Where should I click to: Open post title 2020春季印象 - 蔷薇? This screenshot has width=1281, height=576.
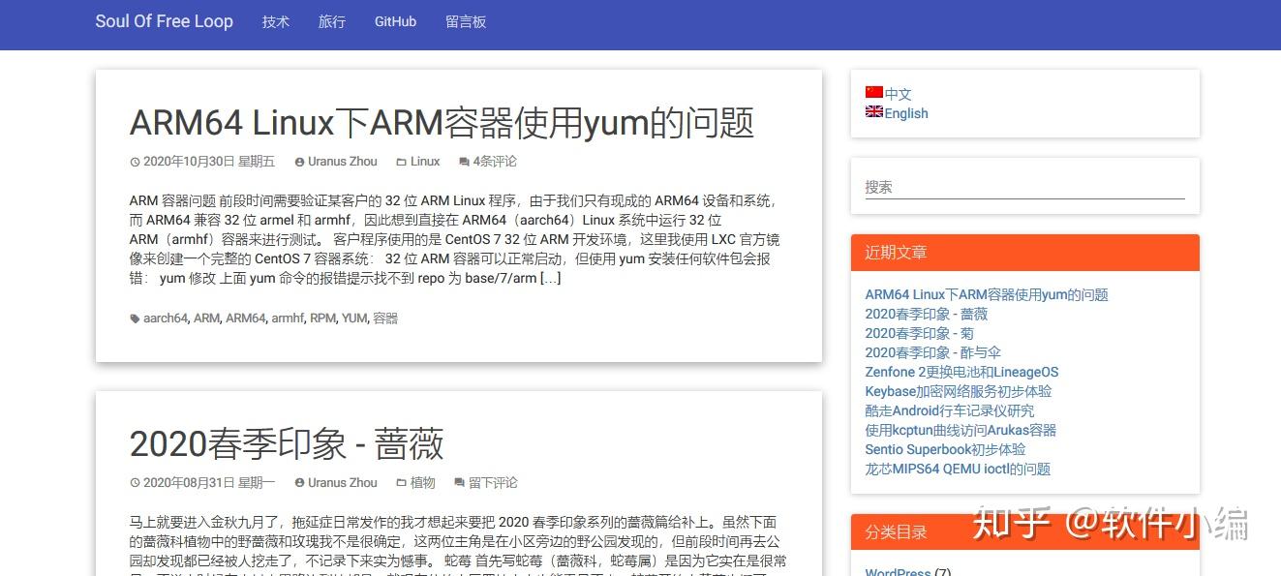point(287,443)
